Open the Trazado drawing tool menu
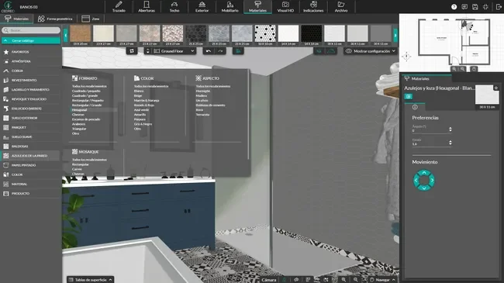The image size is (504, 283). (x=119, y=7)
